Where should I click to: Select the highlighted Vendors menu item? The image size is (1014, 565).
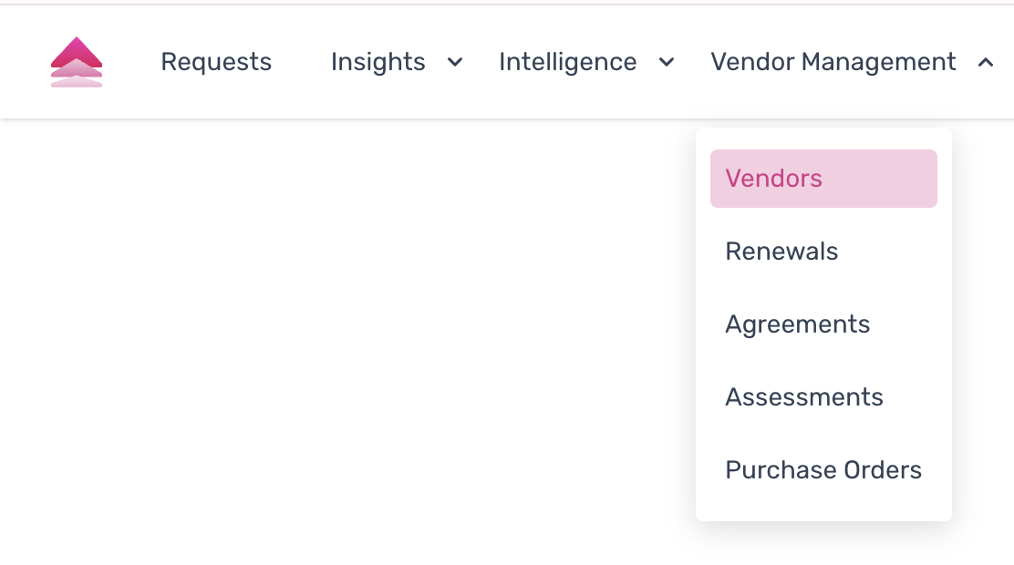click(x=823, y=179)
